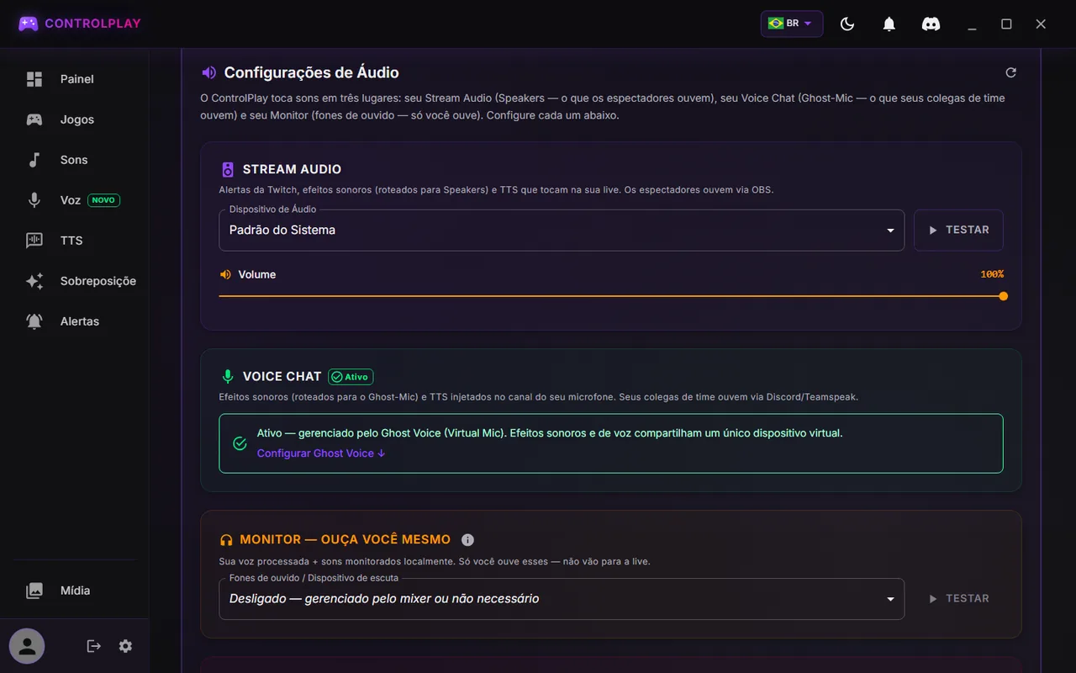Click the Sobreposição sparkle icon
The image size is (1076, 673).
pyautogui.click(x=34, y=281)
